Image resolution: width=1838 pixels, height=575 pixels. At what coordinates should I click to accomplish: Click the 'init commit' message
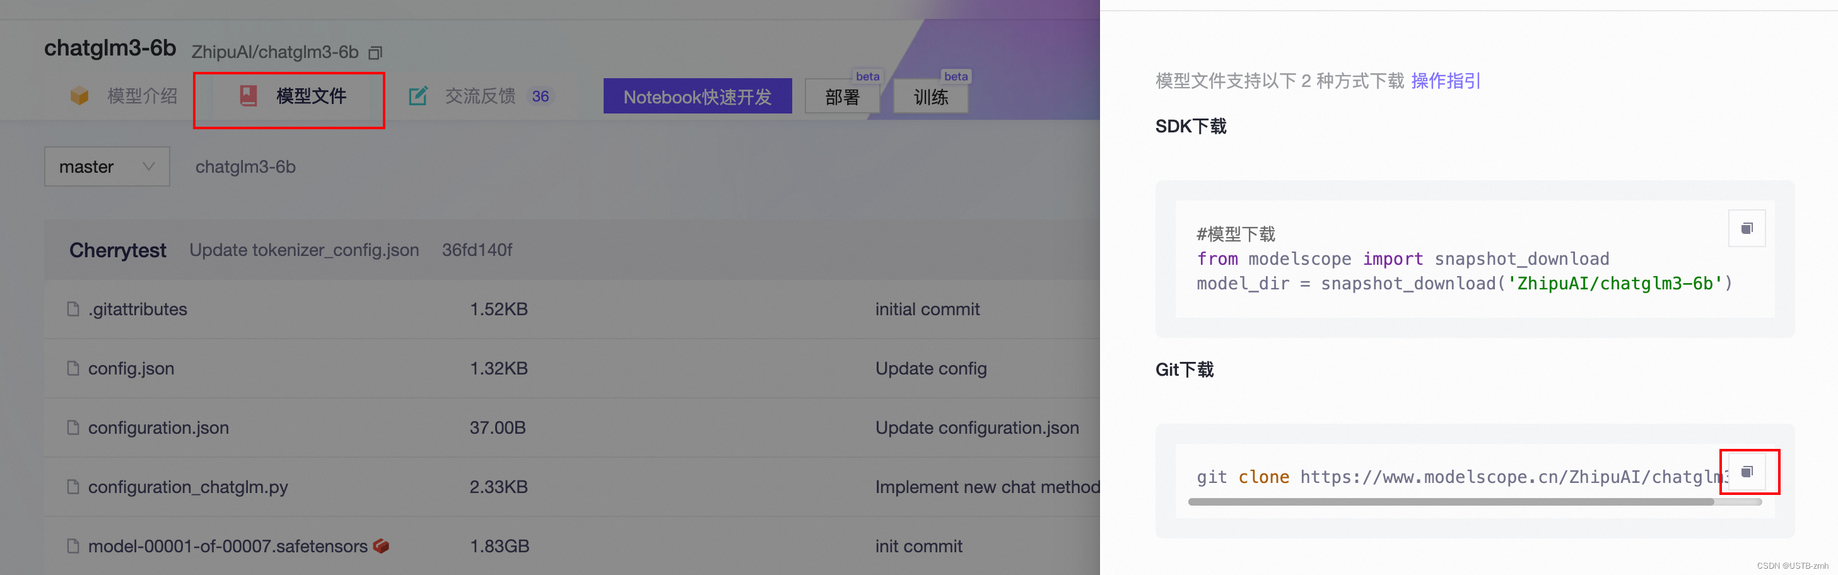[x=919, y=546]
